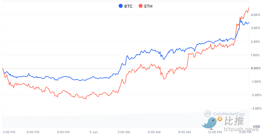The height and width of the screenshot is (138, 265).
Task: Open the bitpush.news link
Action: pyautogui.click(x=241, y=130)
